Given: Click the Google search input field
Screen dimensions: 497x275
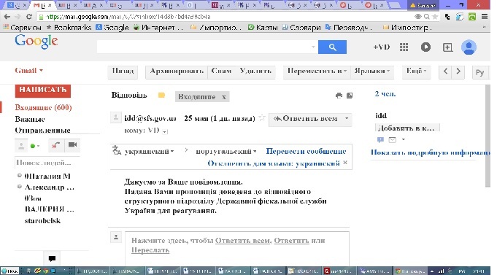Looking at the screenshot, I should coord(207,47).
